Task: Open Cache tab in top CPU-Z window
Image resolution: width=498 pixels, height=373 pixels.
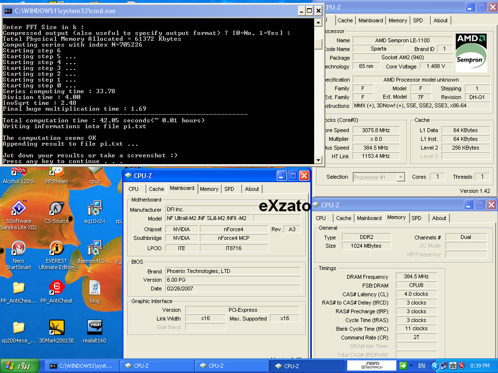Action: pyautogui.click(x=345, y=20)
